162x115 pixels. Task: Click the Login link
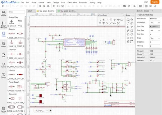tap(146, 2)
